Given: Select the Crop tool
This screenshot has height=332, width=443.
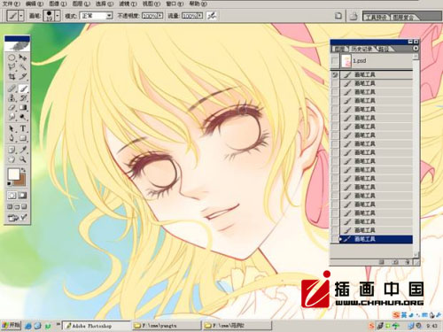Looking at the screenshot, I should coord(12,76).
